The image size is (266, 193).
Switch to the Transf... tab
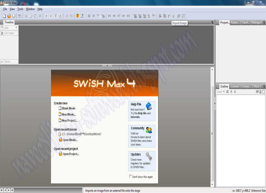[x=246, y=23]
